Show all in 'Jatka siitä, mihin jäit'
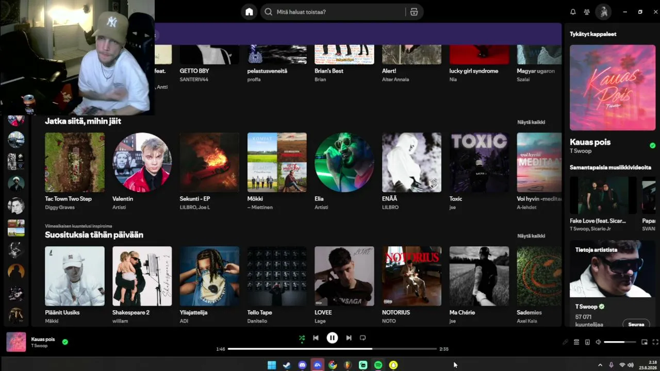 [x=531, y=122]
